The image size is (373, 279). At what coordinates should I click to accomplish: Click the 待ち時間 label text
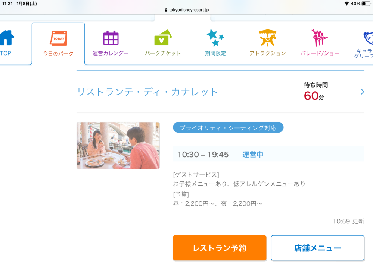pos(316,85)
